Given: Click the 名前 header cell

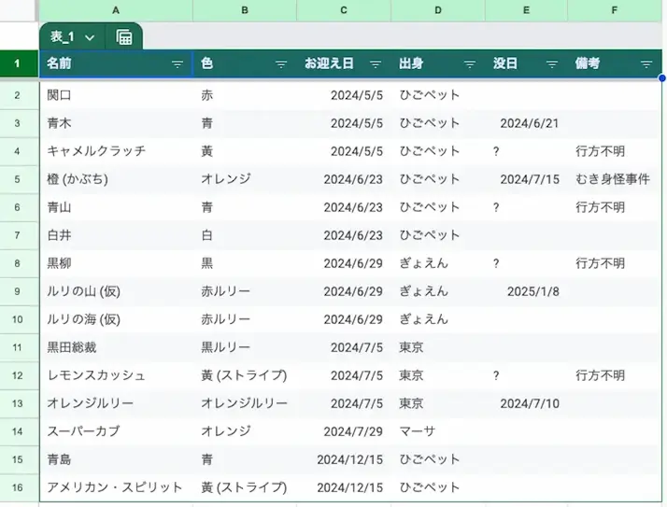Looking at the screenshot, I should (116, 63).
